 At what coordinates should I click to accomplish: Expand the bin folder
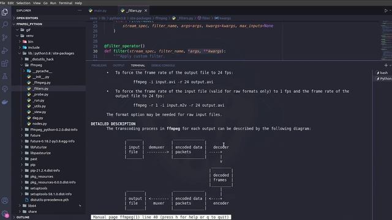[49, 42]
